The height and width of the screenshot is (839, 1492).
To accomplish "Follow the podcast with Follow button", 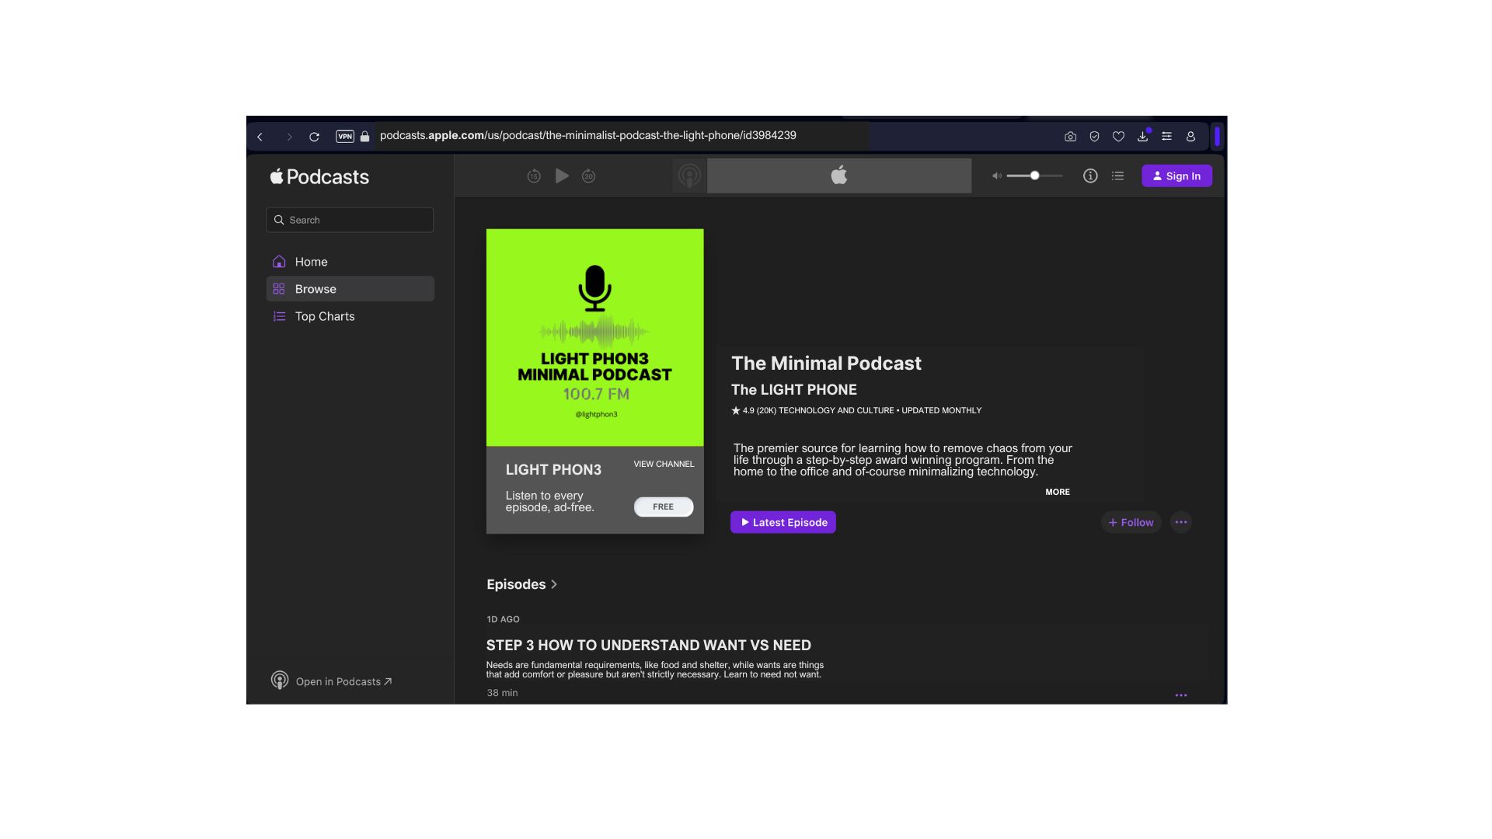I will pyautogui.click(x=1131, y=522).
